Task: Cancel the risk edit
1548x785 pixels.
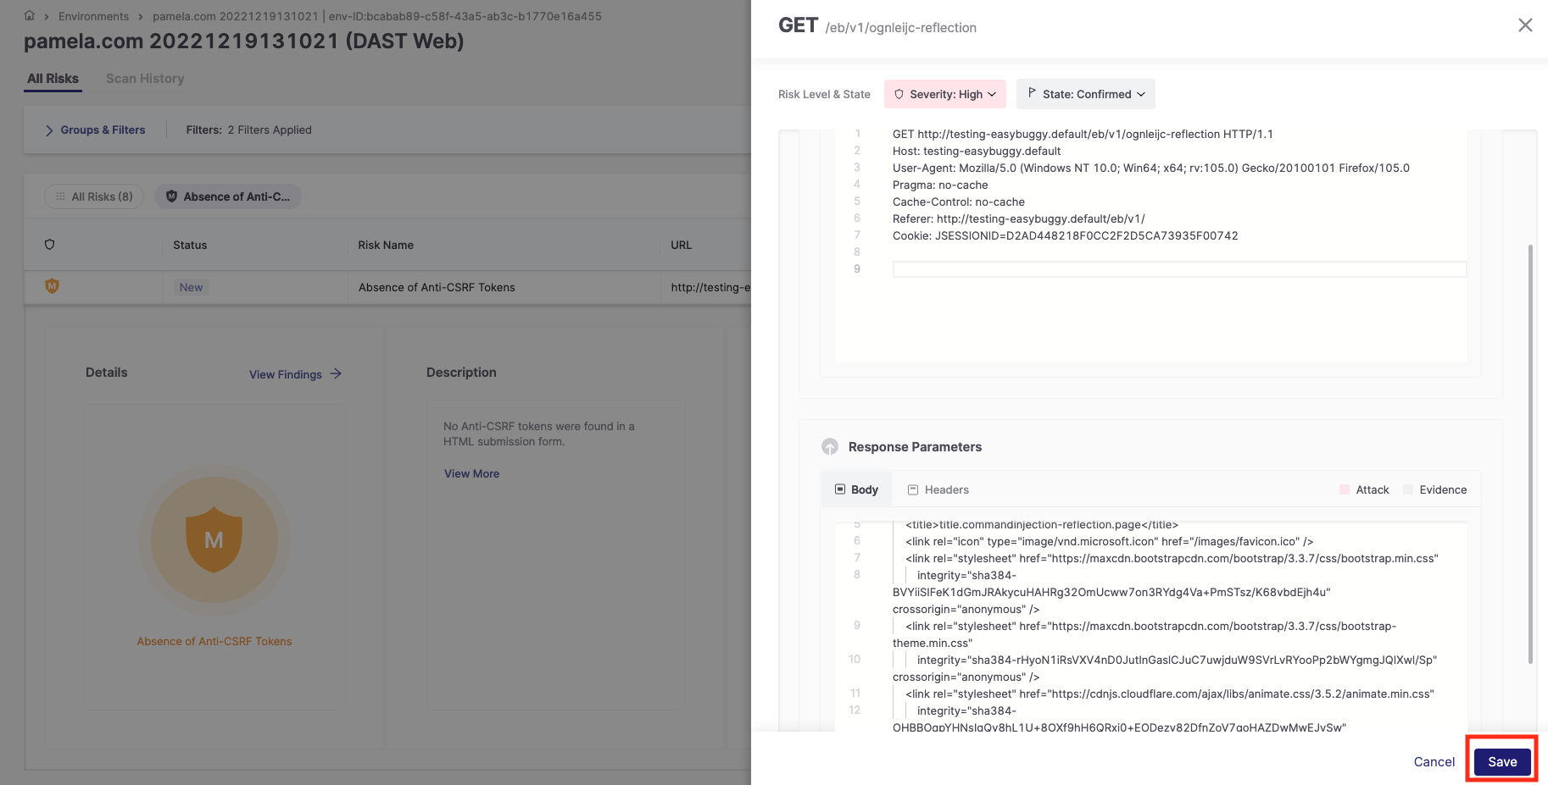Action: (x=1434, y=761)
